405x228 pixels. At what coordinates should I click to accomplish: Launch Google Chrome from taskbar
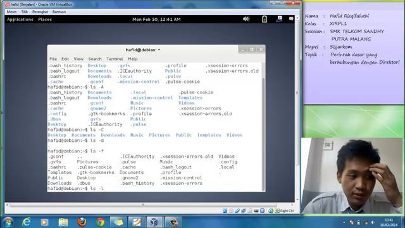(x=100, y=222)
